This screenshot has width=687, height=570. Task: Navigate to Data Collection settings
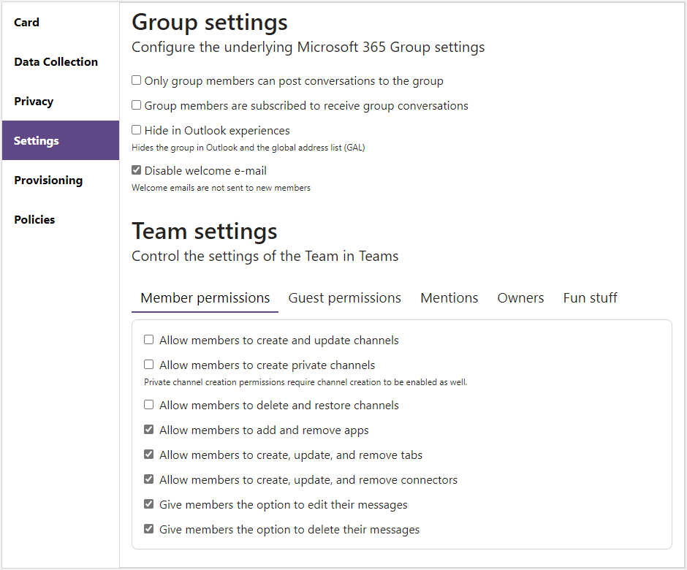point(56,61)
